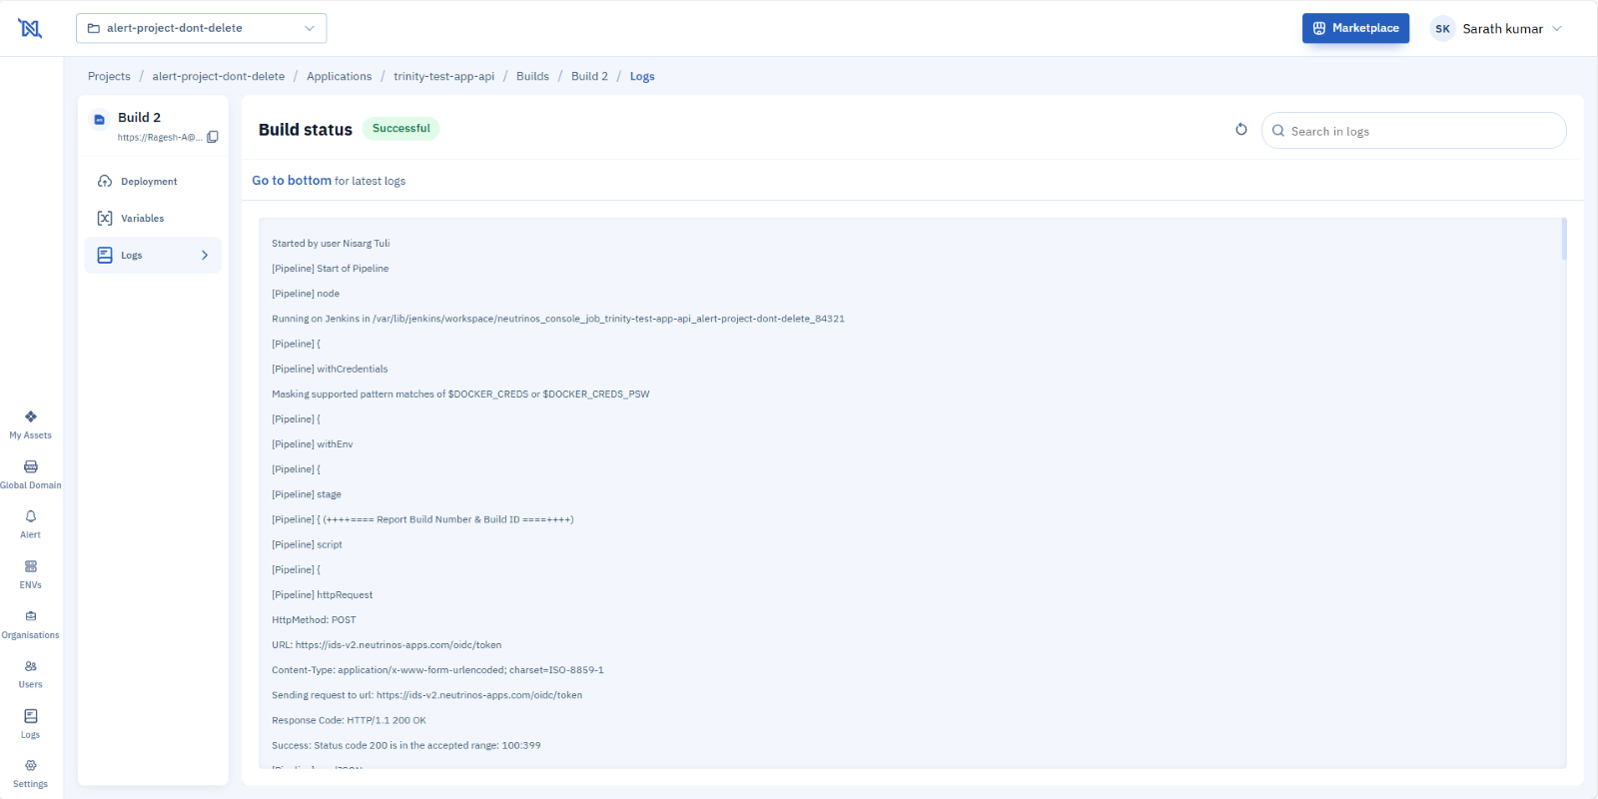Click 'Masking supported pattern matches' line
Viewport: 1598px width, 799px height.
[x=460, y=395]
